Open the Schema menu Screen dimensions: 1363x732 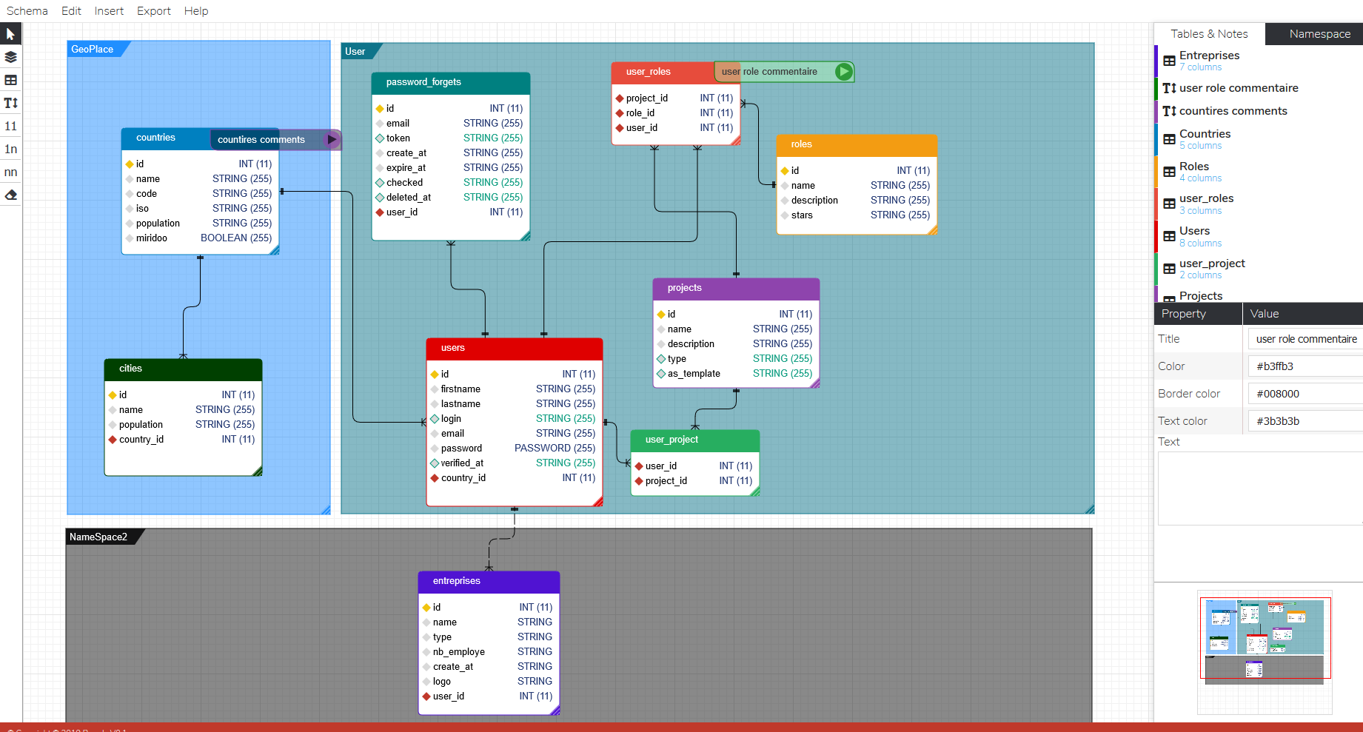point(27,11)
